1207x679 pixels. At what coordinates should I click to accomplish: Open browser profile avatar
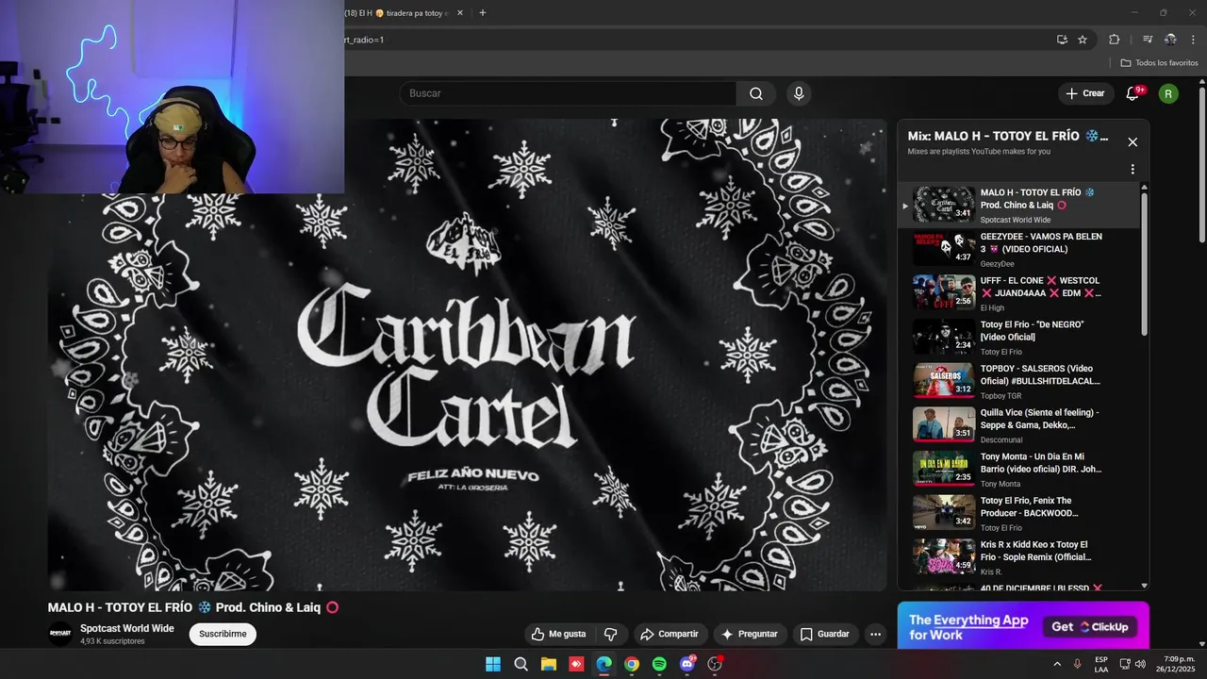pyautogui.click(x=1170, y=40)
